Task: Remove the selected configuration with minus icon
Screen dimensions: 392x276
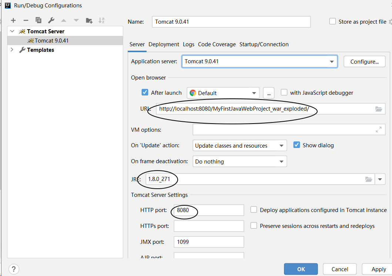Action: pyautogui.click(x=26, y=20)
